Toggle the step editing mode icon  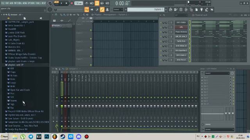coord(97,10)
